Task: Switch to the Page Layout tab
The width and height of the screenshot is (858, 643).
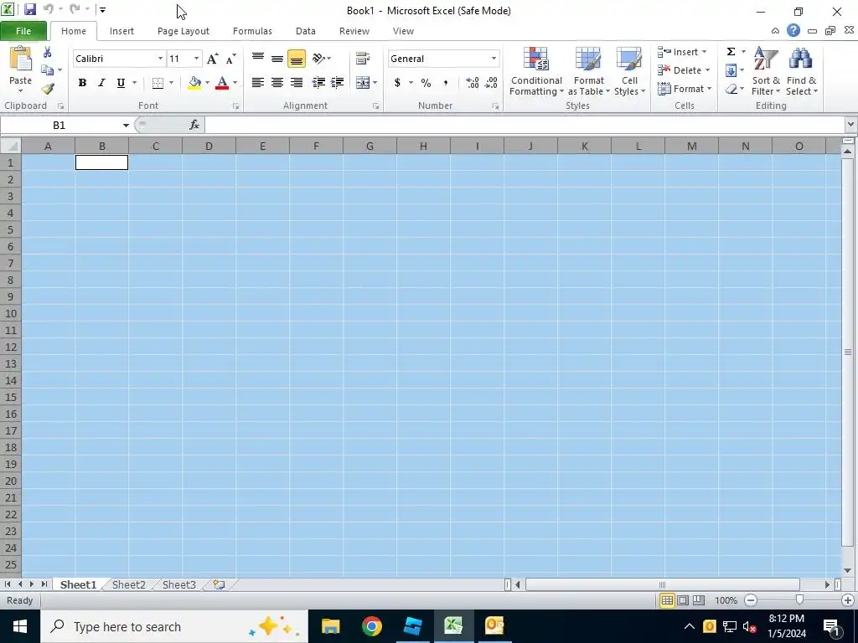Action: pos(183,31)
